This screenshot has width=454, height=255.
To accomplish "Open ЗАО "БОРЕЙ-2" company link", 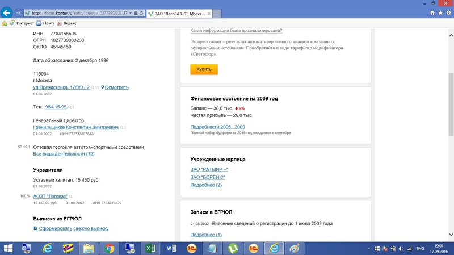I will click(208, 177).
